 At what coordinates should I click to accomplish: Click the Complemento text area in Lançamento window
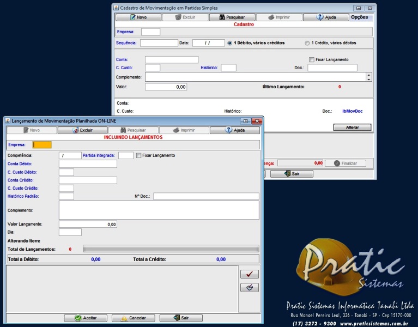point(159,210)
